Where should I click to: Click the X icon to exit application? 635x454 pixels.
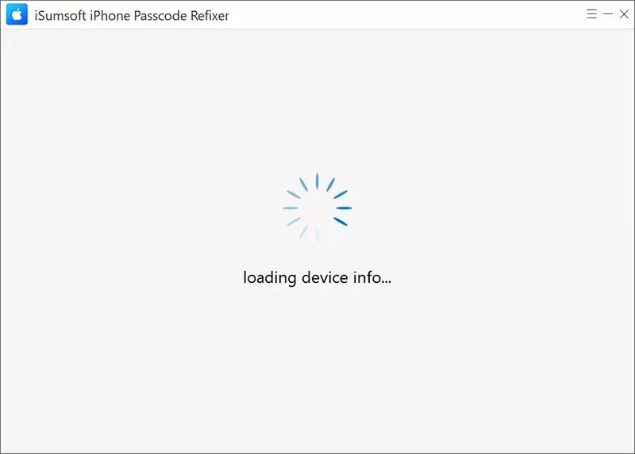click(x=624, y=14)
